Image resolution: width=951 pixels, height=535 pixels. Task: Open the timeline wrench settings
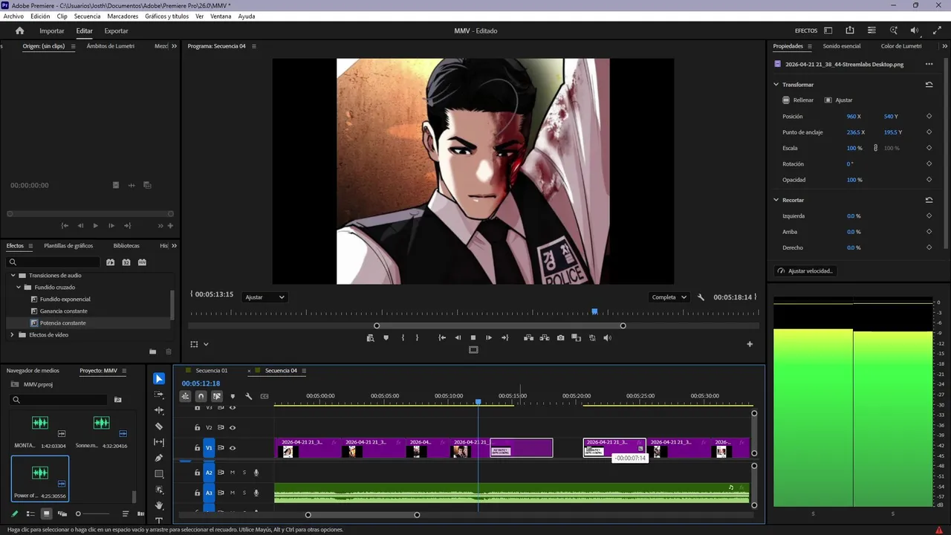249,396
